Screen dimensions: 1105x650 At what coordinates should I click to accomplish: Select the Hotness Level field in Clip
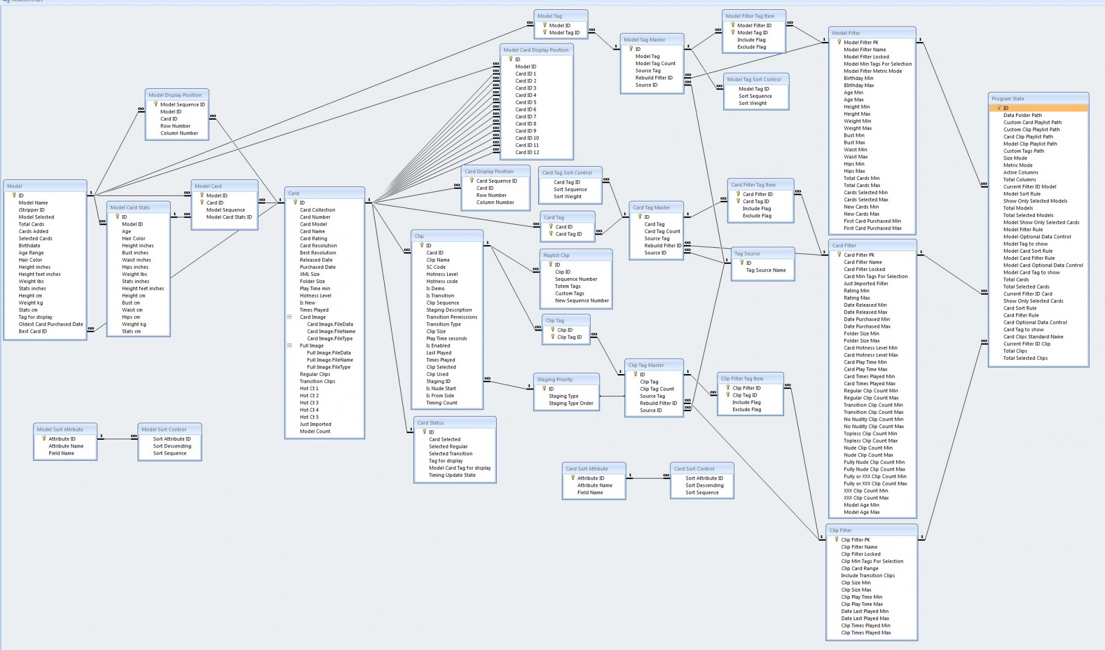(441, 274)
